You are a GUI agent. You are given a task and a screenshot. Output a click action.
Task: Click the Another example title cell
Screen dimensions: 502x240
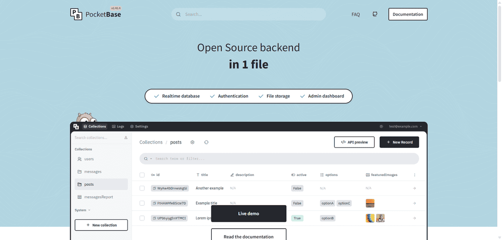click(x=210, y=188)
